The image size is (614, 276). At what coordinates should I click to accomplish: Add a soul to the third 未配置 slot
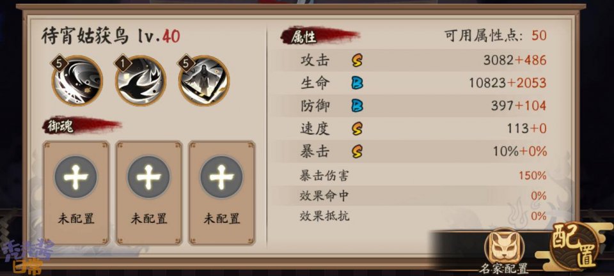point(222,193)
